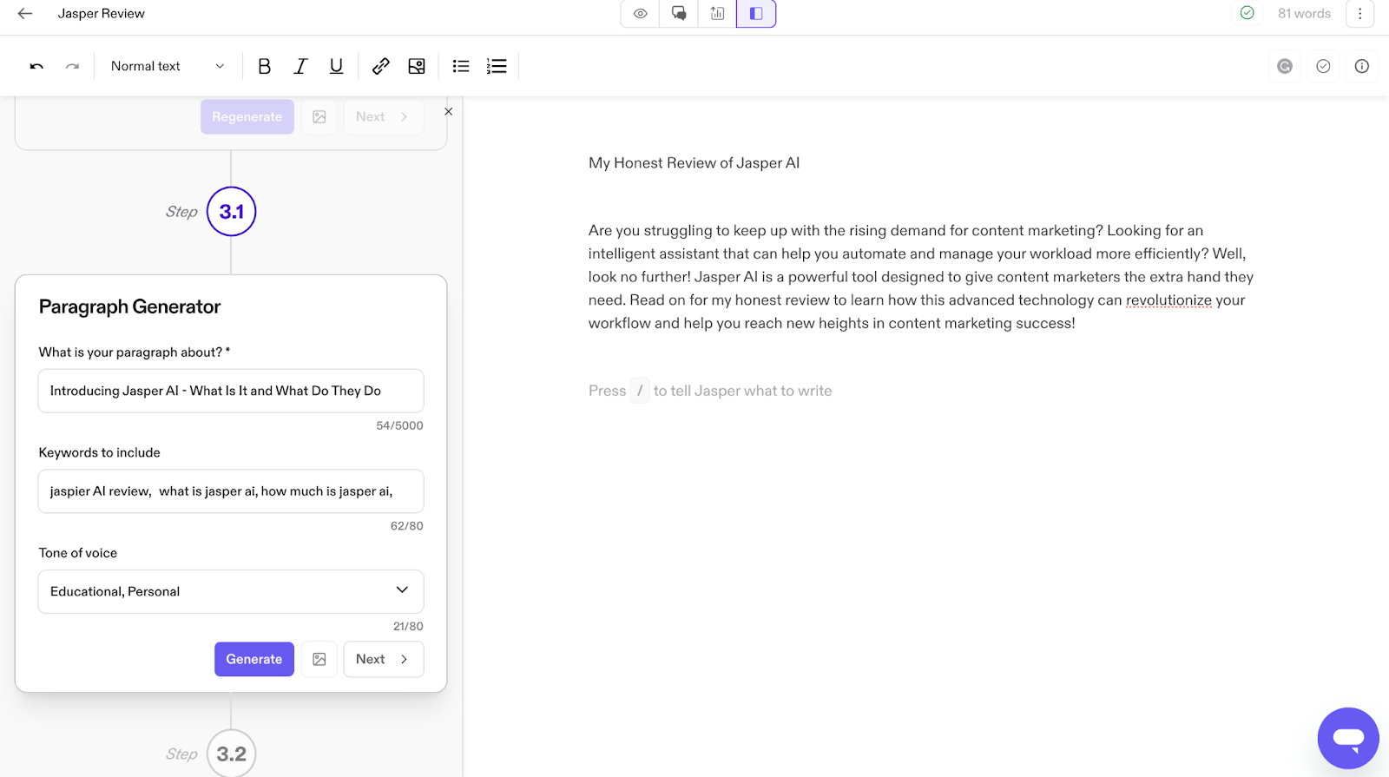Apply numbered list formatting
The width and height of the screenshot is (1389, 777).
click(x=497, y=66)
